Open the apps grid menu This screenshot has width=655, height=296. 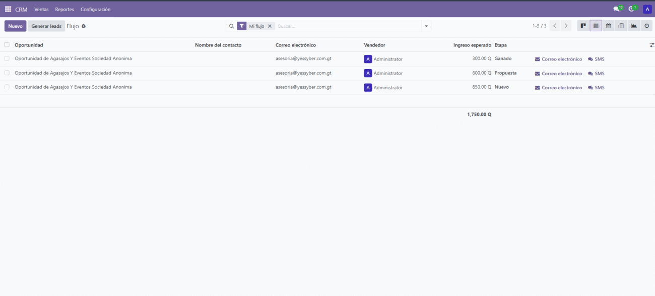8,9
